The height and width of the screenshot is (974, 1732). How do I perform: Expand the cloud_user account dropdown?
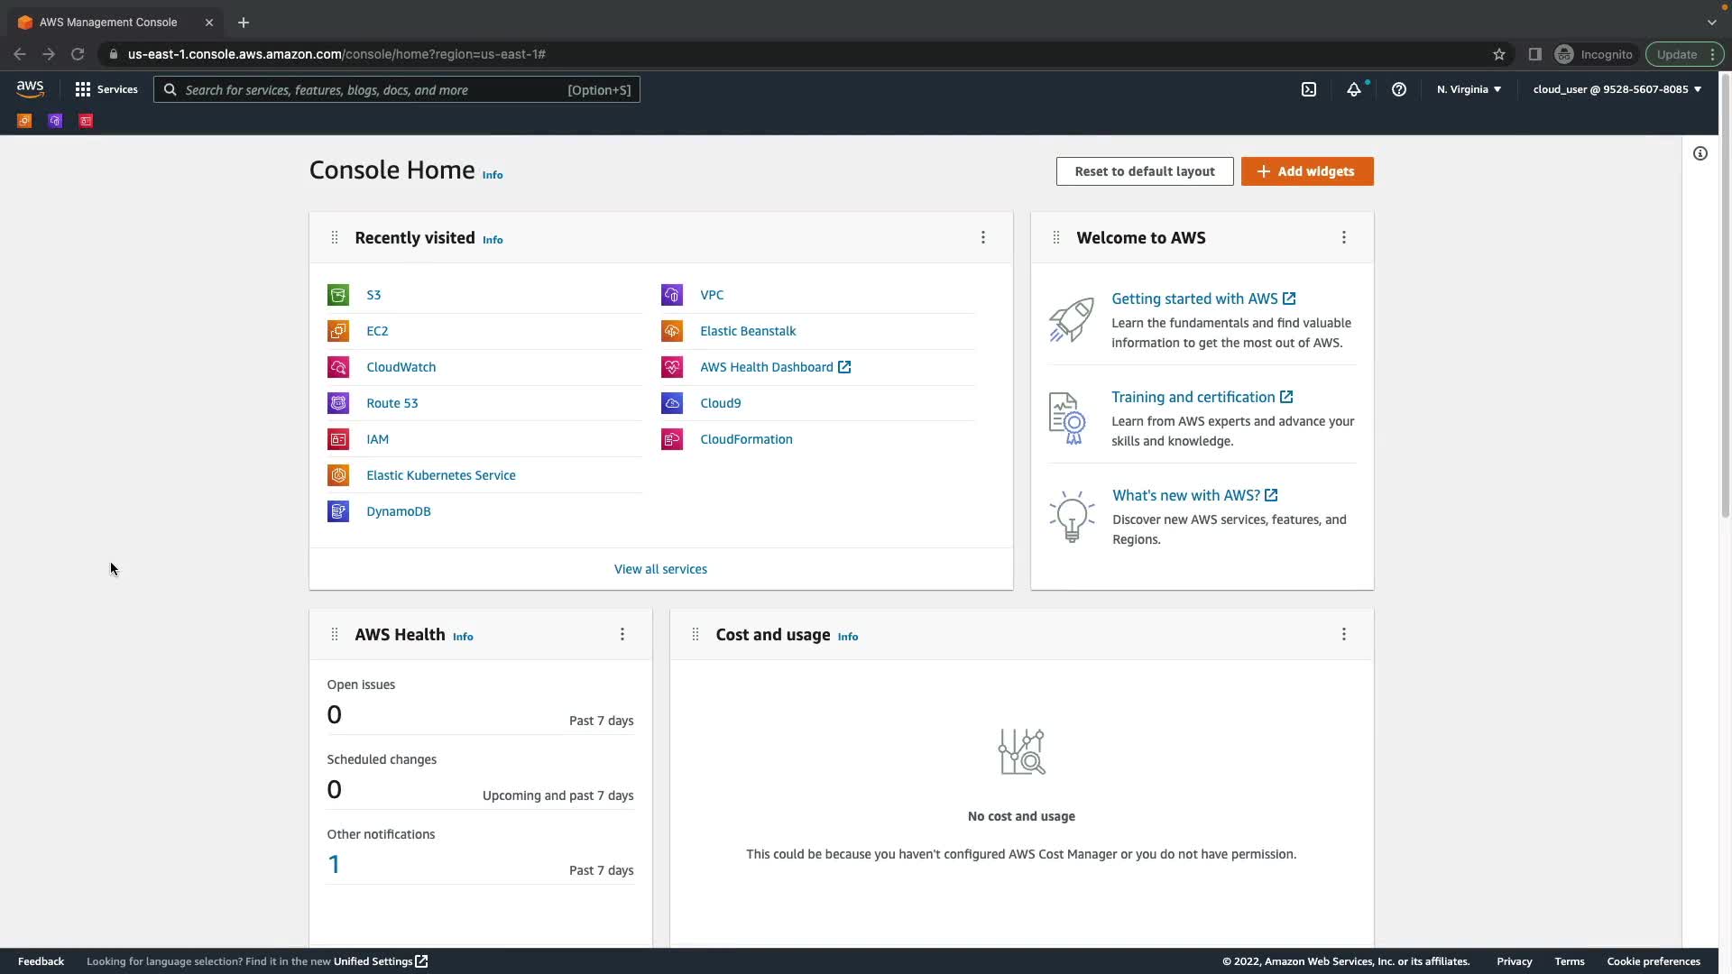pyautogui.click(x=1617, y=89)
